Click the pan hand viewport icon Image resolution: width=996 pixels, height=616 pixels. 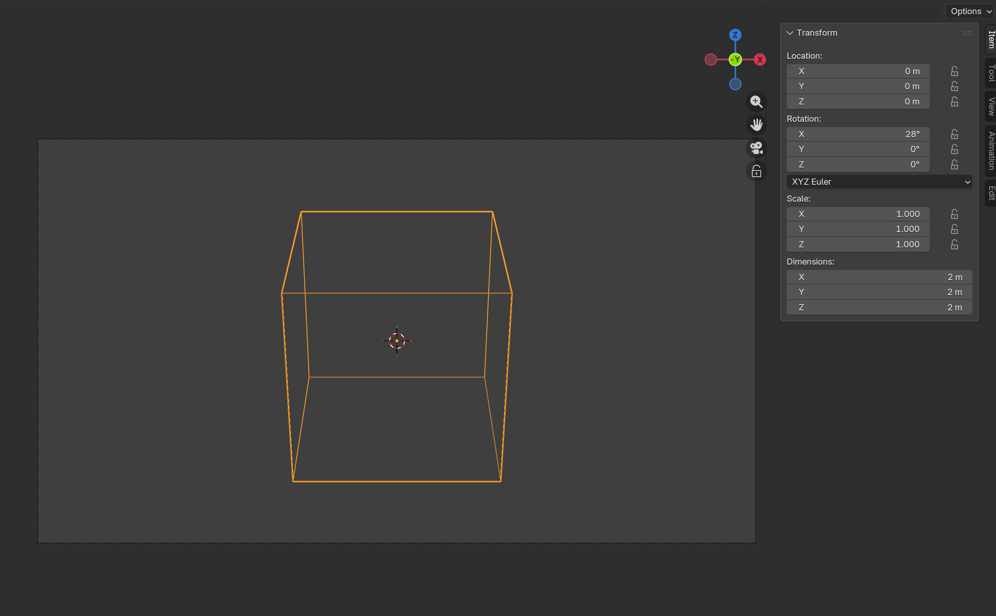[x=756, y=125]
